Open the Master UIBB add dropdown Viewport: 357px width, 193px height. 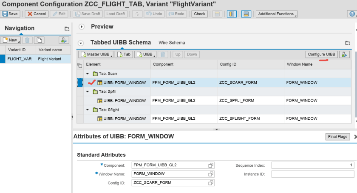[96, 54]
